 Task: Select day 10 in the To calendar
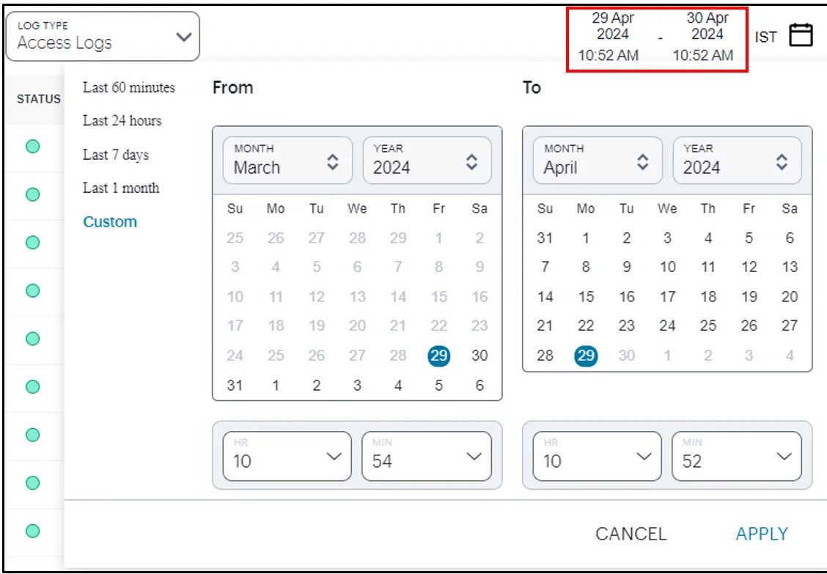[x=667, y=267]
